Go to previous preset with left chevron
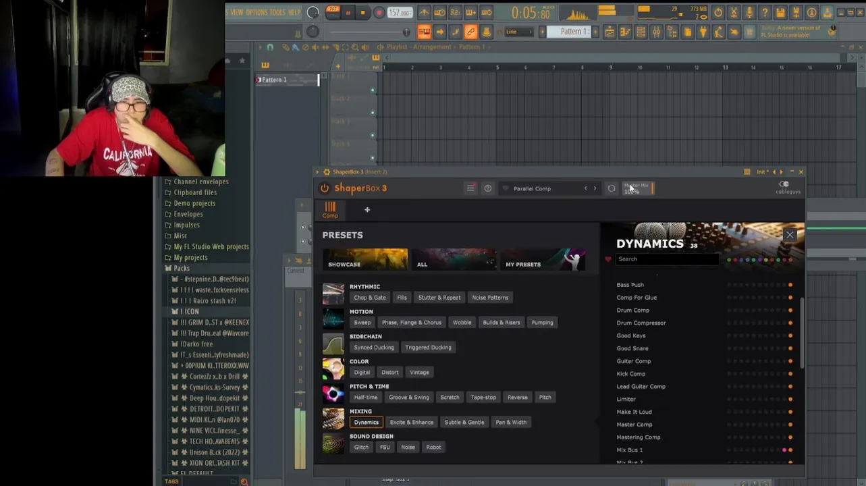 point(585,188)
